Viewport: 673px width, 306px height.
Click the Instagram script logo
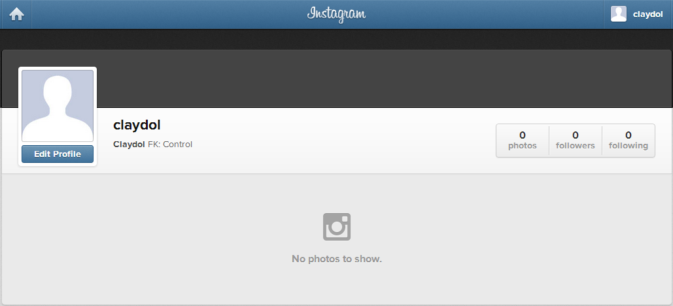click(336, 14)
